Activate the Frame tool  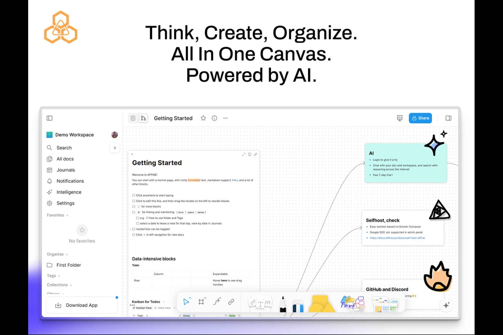(x=201, y=301)
